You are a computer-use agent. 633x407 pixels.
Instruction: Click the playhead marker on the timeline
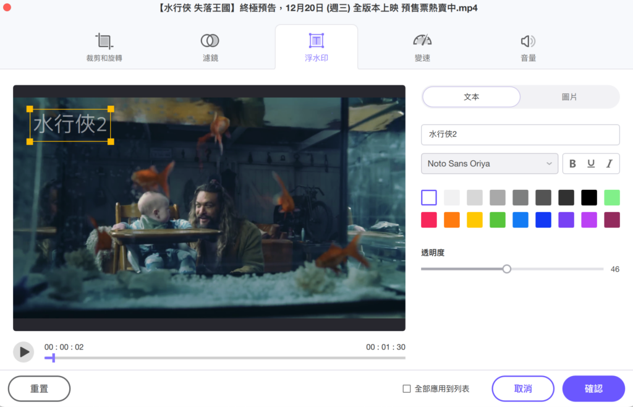(x=53, y=358)
